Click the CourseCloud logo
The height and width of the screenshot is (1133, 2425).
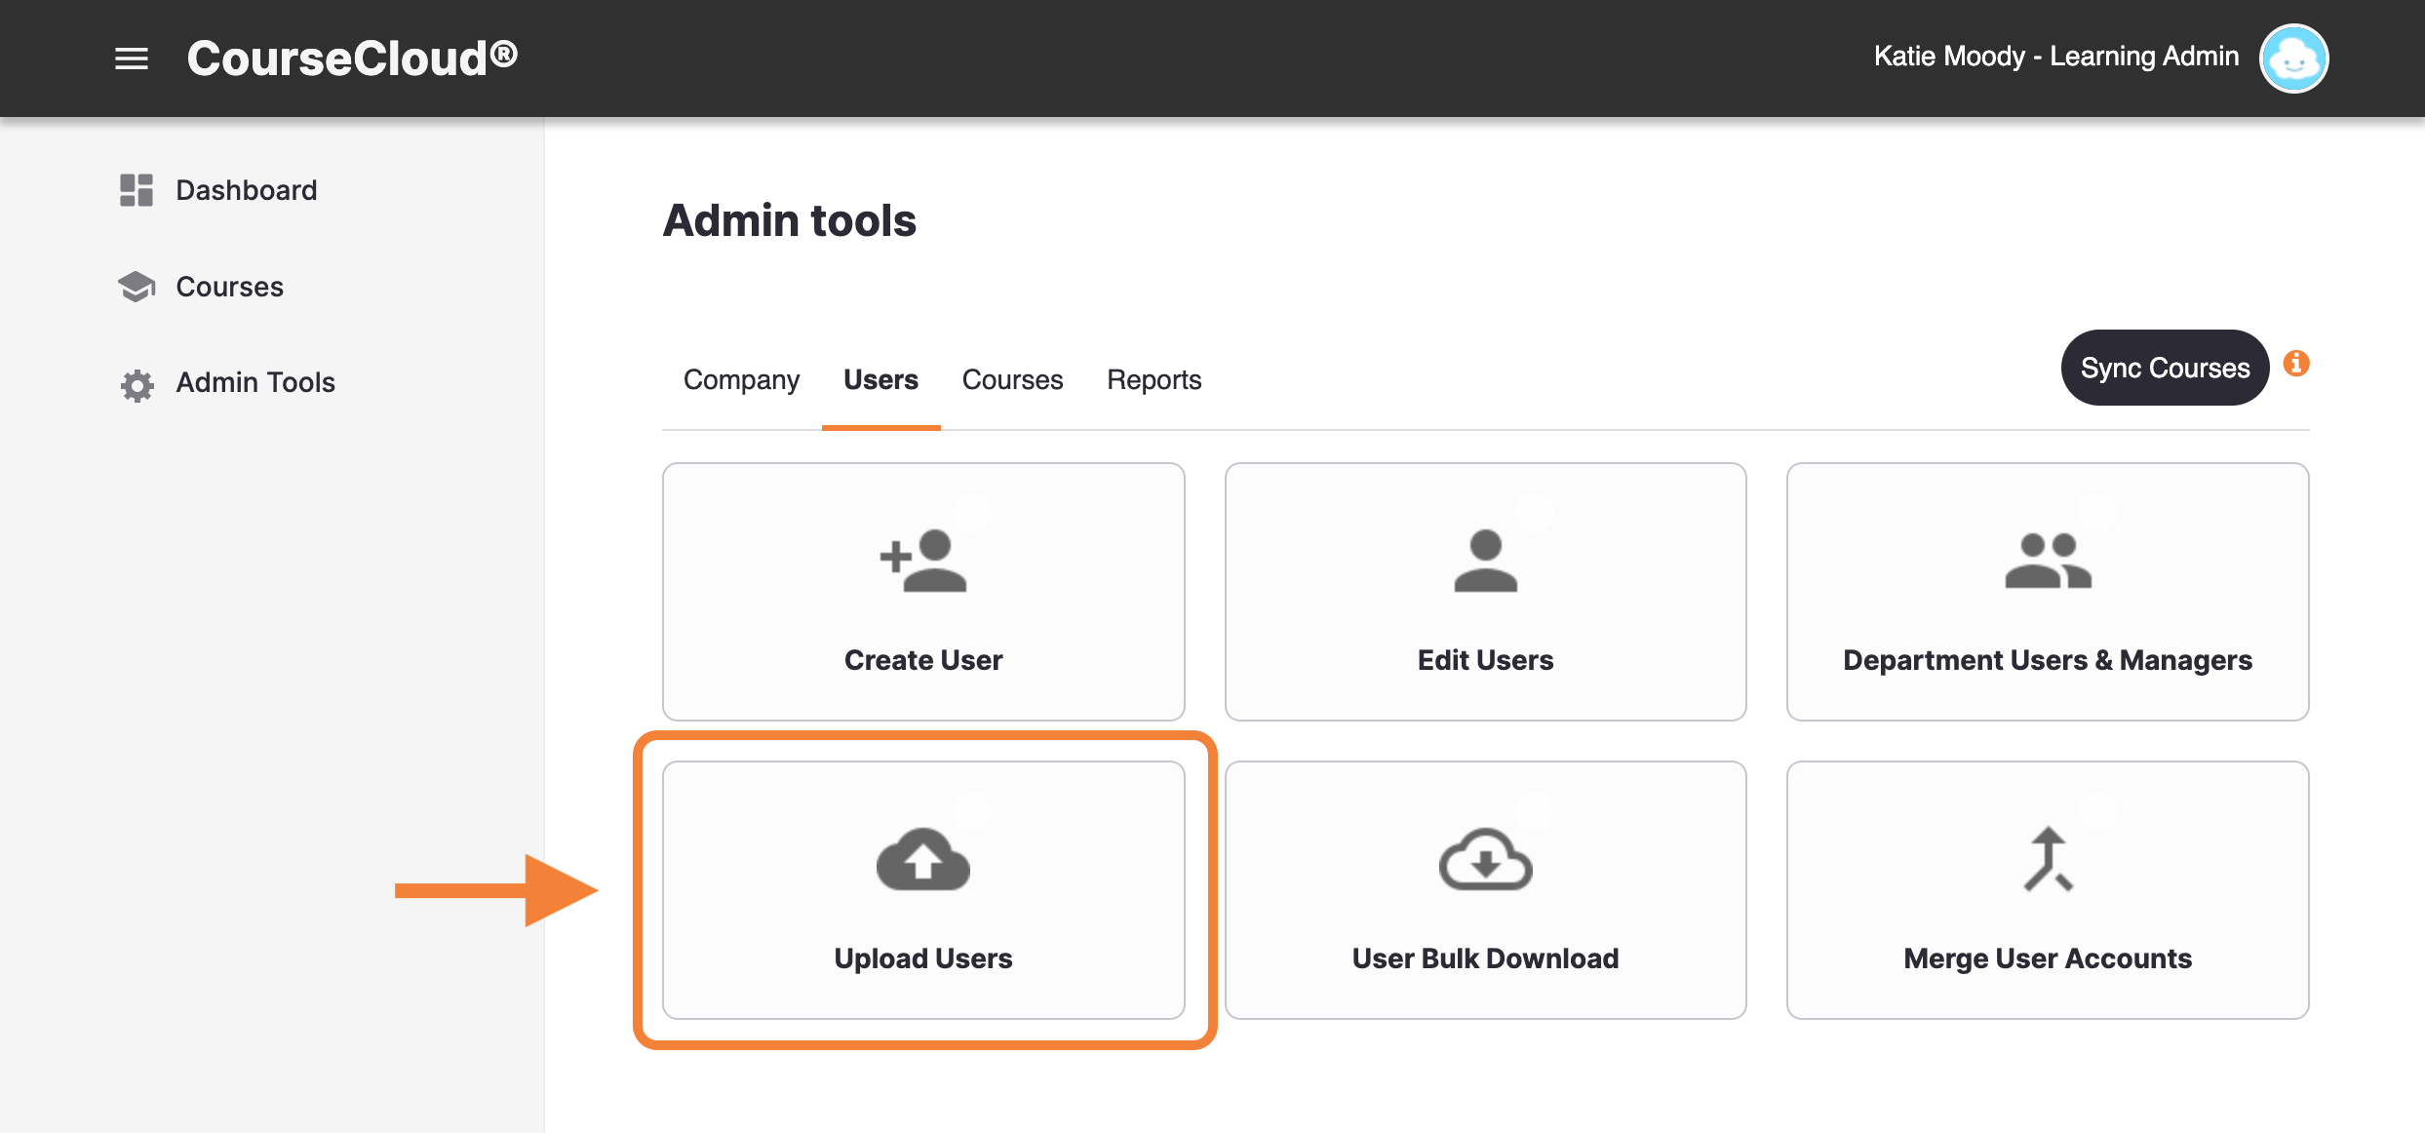[351, 57]
